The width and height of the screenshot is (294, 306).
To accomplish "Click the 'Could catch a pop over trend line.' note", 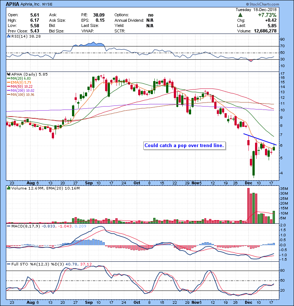I will click(184, 146).
